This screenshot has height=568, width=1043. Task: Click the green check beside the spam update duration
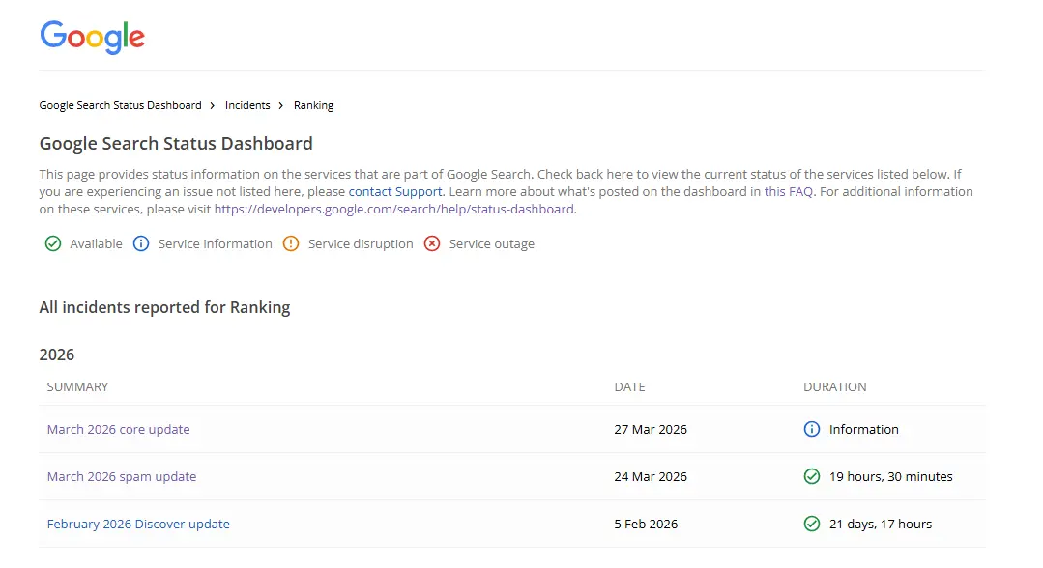click(x=812, y=476)
